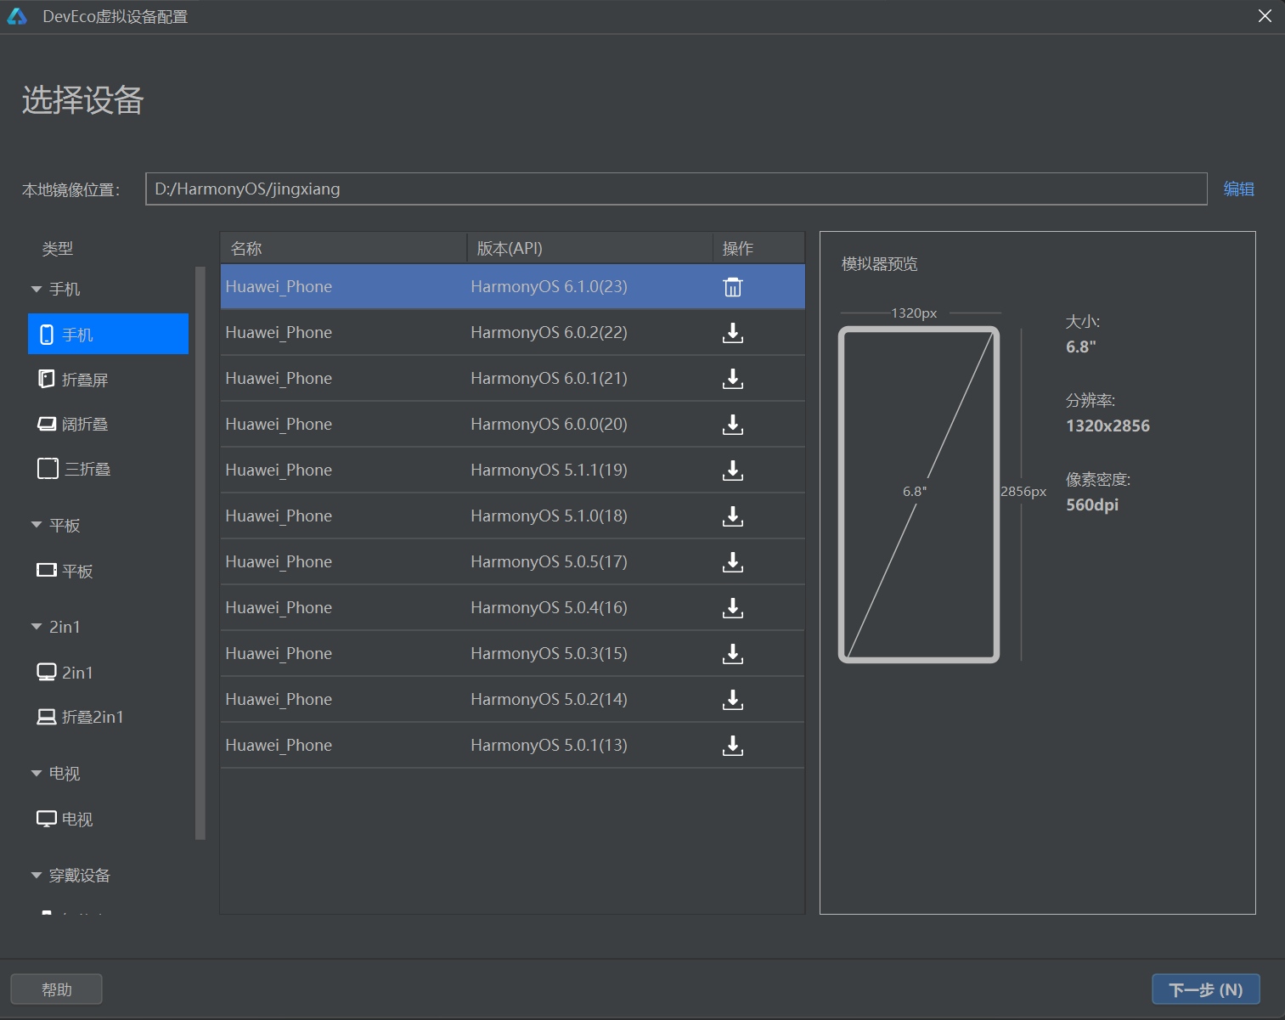Download HarmonyOS 5.0.3(15) image
The width and height of the screenshot is (1285, 1020).
[733, 654]
